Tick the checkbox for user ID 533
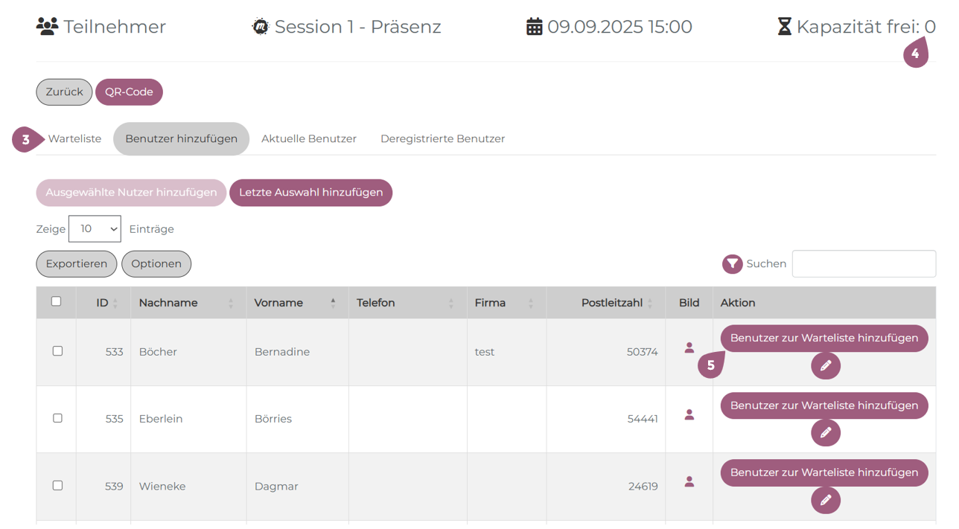Screen dimensions: 959x529 [x=57, y=351]
